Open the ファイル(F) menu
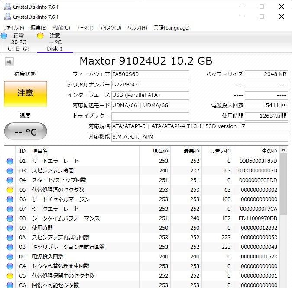Screen dimensions: 292x288 coord(14,28)
